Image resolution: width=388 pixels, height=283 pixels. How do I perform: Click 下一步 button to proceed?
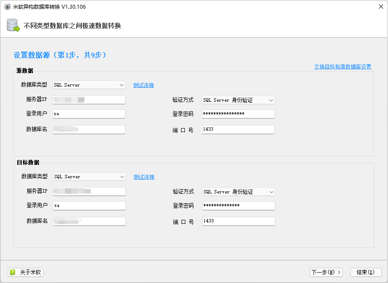(x=326, y=272)
